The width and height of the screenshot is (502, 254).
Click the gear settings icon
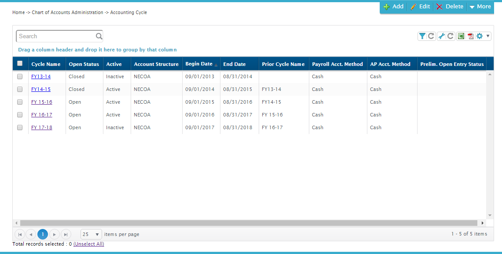click(x=479, y=36)
